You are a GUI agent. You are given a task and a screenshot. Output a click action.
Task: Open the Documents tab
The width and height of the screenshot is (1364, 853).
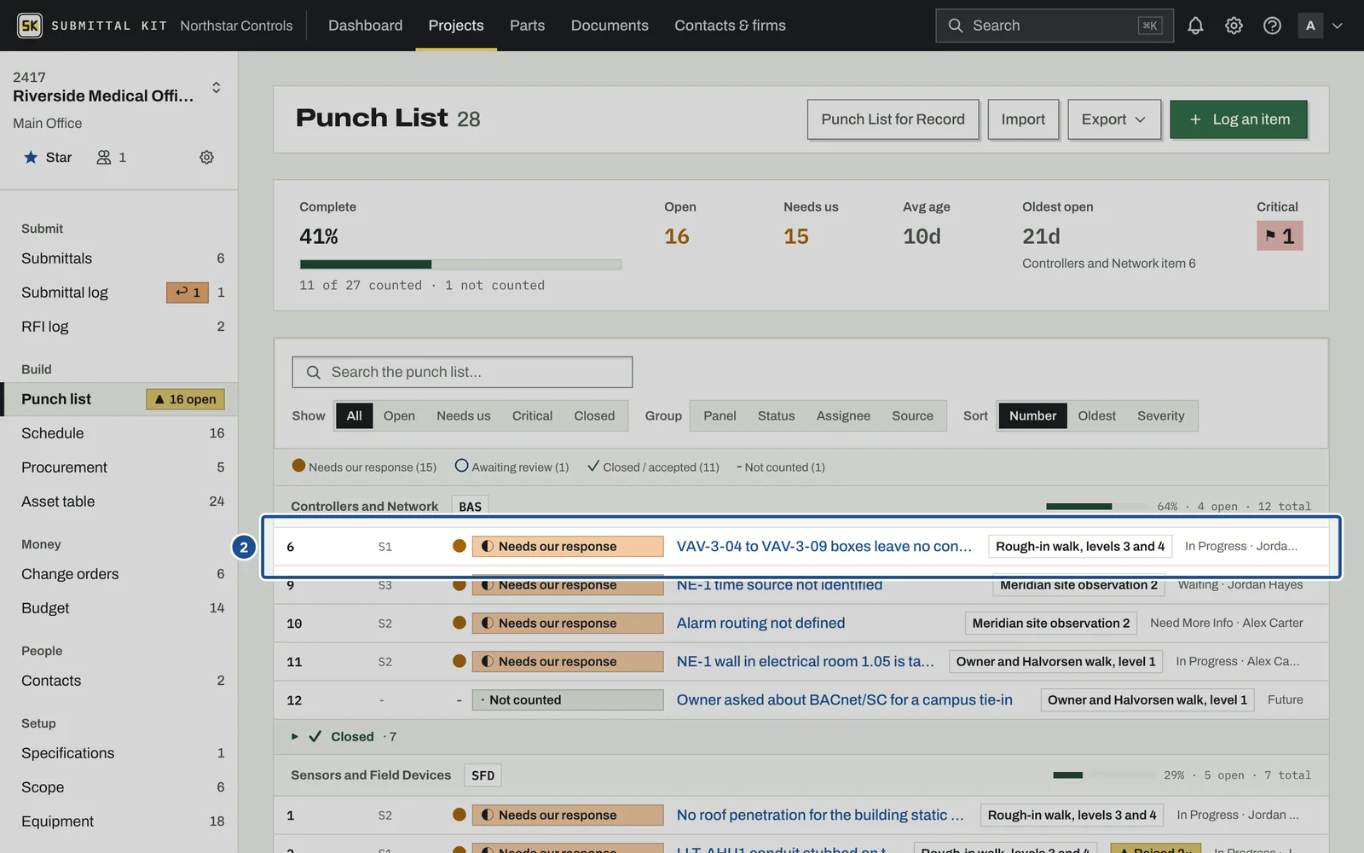pos(610,26)
